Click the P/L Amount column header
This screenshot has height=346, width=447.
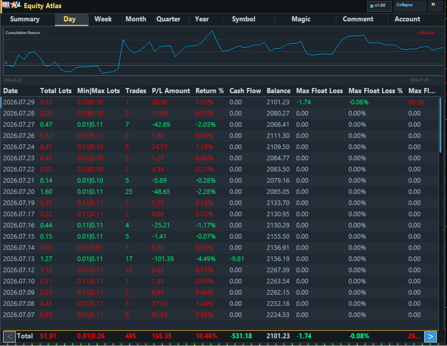pyautogui.click(x=171, y=91)
